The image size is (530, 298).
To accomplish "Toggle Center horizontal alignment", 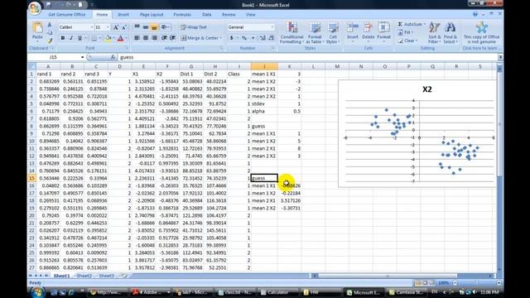I will point(146,38).
